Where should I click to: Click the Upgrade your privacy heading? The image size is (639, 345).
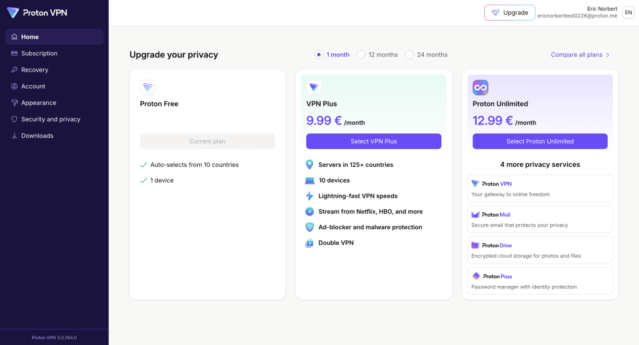[x=173, y=55]
